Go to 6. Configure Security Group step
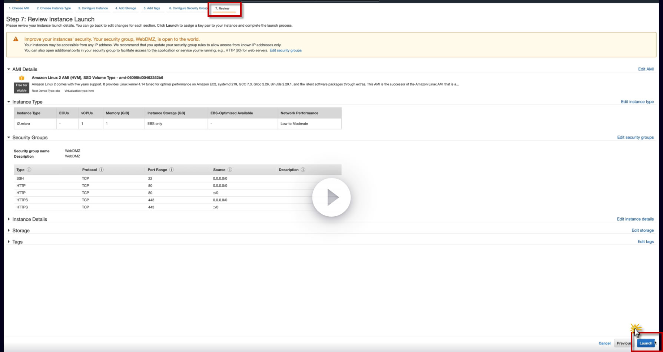 tap(188, 8)
